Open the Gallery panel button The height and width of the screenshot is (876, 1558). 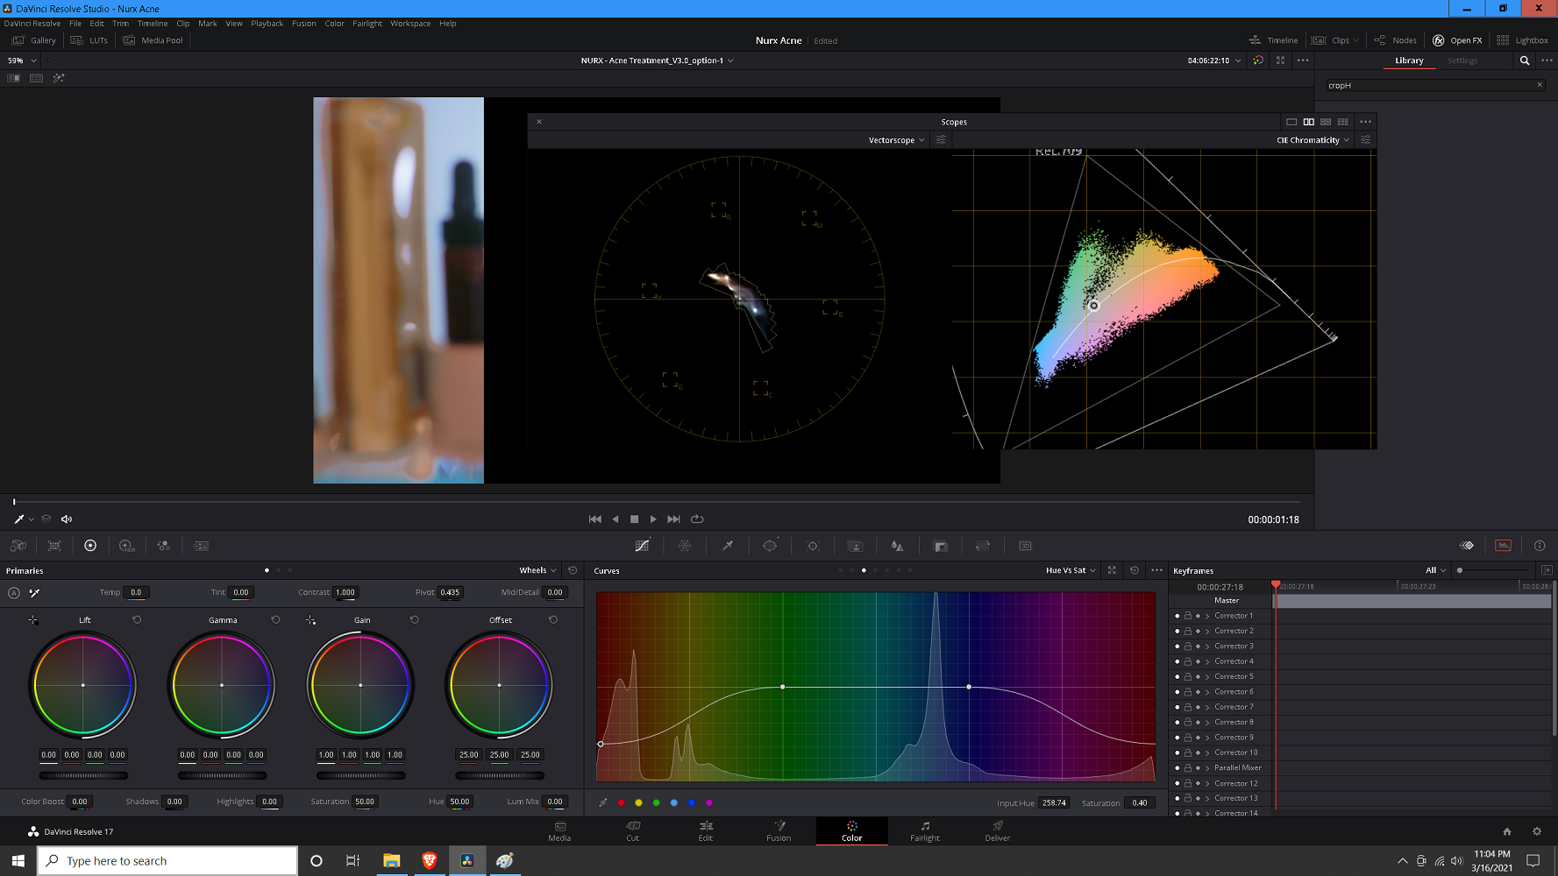pyautogui.click(x=34, y=40)
